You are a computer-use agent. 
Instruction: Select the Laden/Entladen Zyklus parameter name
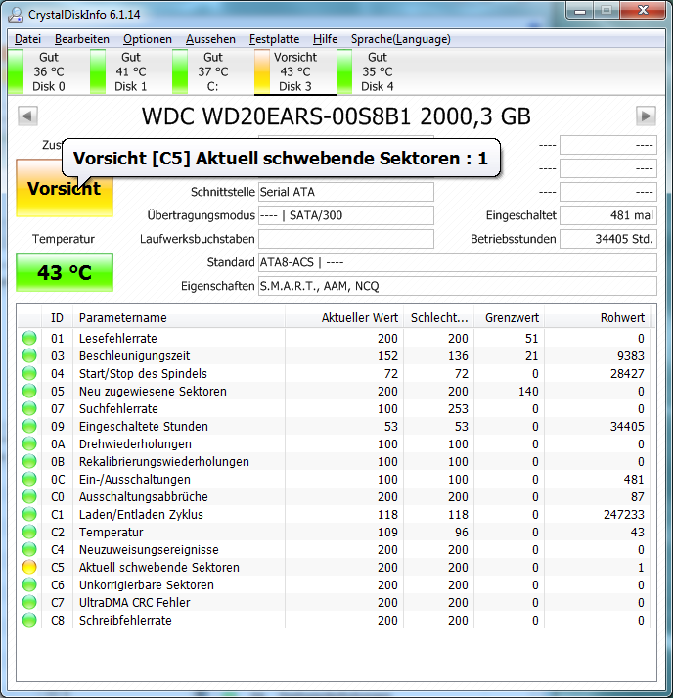pos(141,514)
